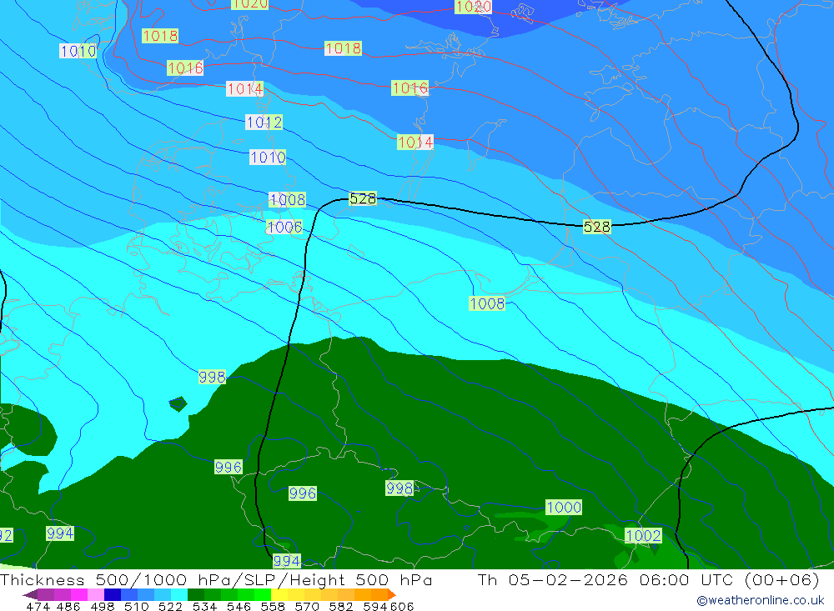The width and height of the screenshot is (834, 611).
Task: Click the legend value 498
Action: coord(102,606)
